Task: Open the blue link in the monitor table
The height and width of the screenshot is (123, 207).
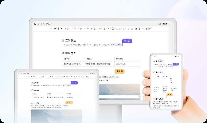Action: tap(121, 64)
